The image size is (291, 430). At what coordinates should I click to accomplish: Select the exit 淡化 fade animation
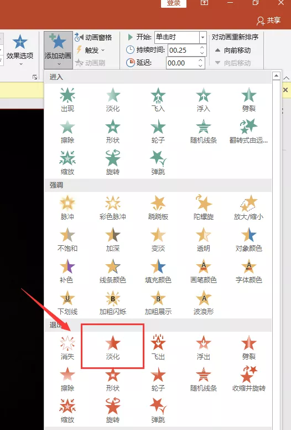coord(113,348)
